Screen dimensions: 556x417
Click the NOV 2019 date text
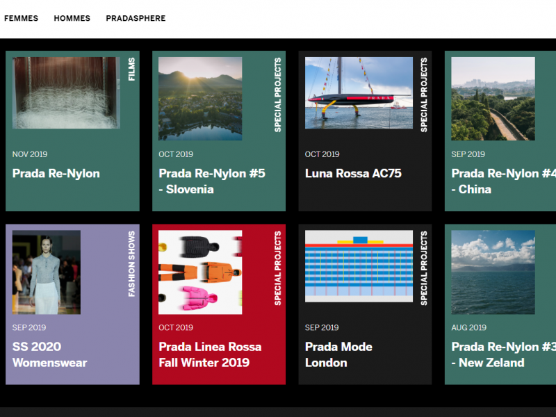point(30,154)
